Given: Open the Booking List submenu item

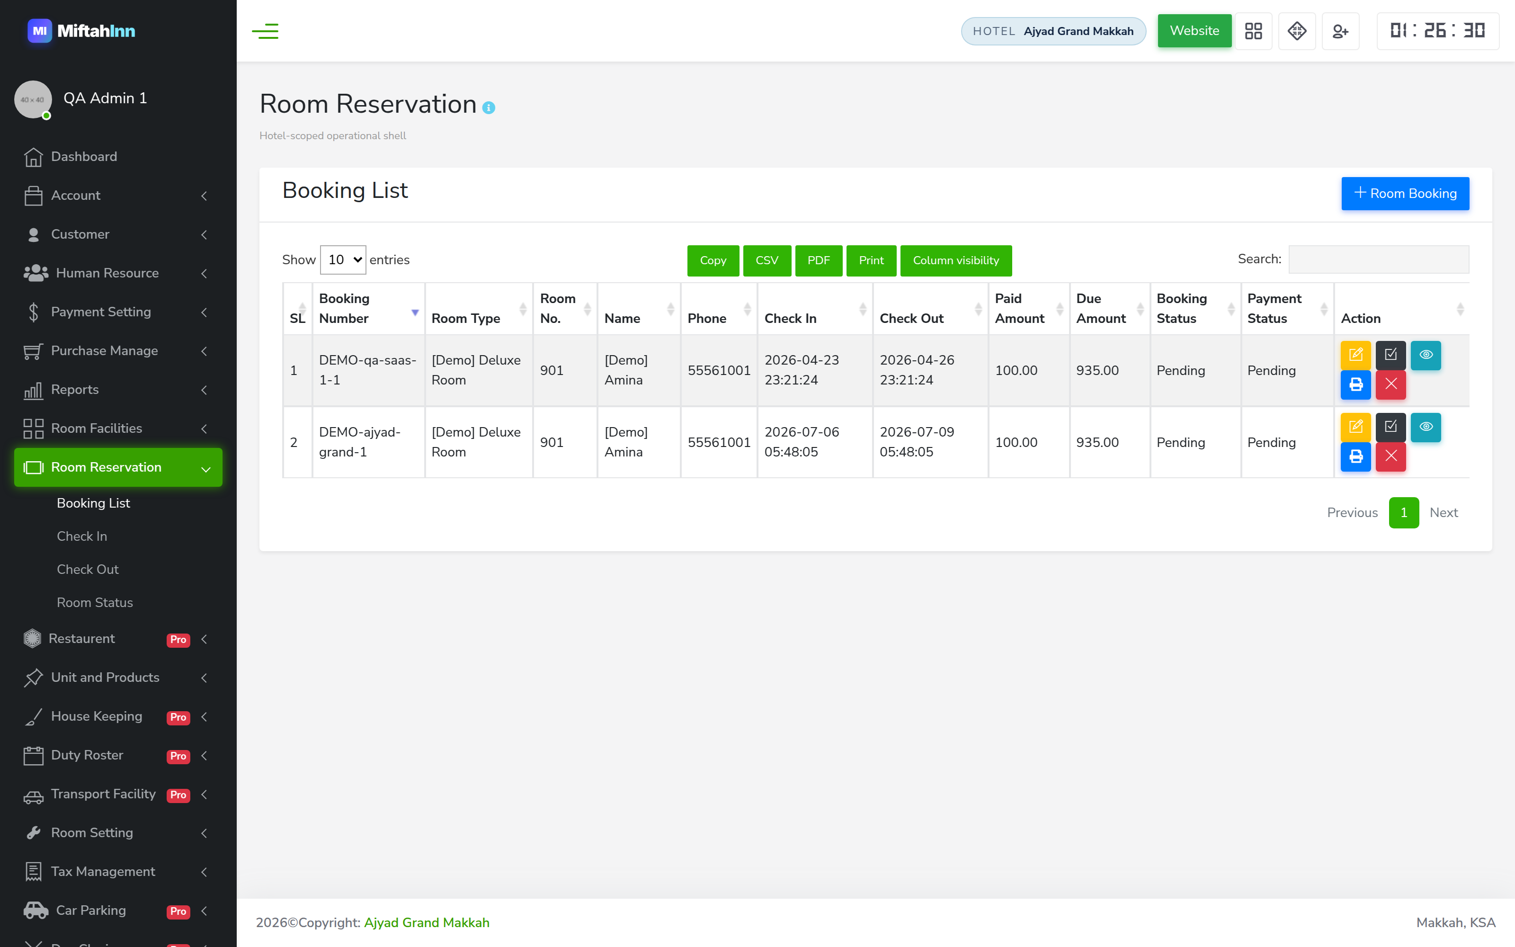Looking at the screenshot, I should pyautogui.click(x=93, y=503).
